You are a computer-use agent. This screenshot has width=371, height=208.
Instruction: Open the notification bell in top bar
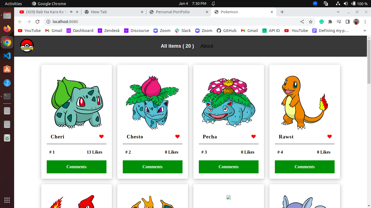213,4
